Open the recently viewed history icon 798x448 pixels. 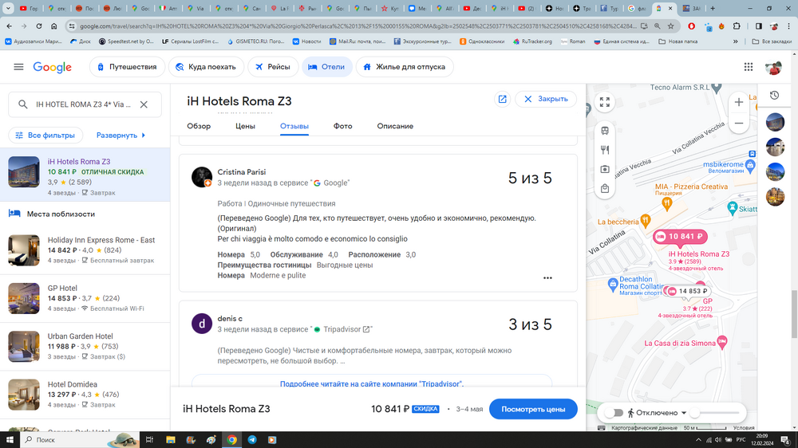coord(775,96)
